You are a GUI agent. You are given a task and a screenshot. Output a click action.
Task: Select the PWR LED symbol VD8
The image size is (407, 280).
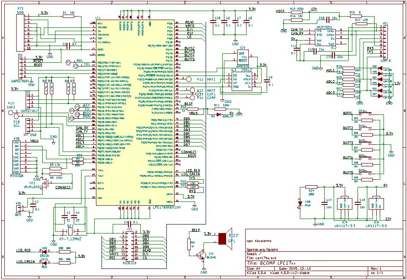[x=300, y=204]
